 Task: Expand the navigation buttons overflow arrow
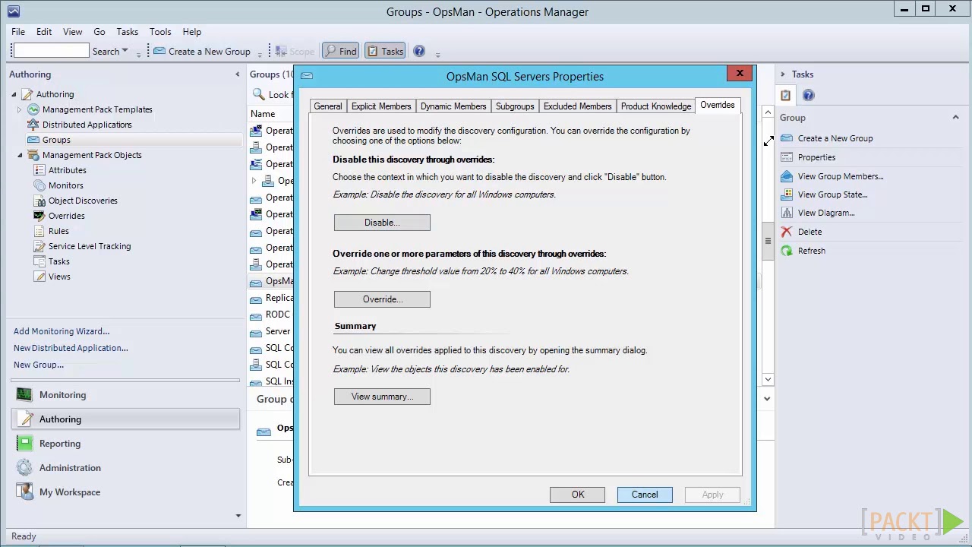tap(238, 516)
